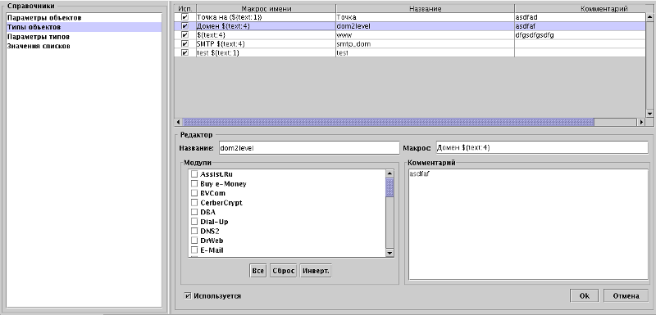The height and width of the screenshot is (315, 656).
Task: Select the 'test ${text:1}' macro cell
Action: coord(266,53)
